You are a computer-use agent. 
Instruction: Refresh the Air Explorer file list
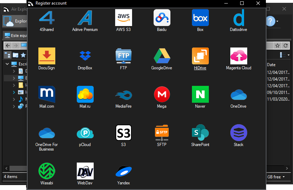click(286, 45)
